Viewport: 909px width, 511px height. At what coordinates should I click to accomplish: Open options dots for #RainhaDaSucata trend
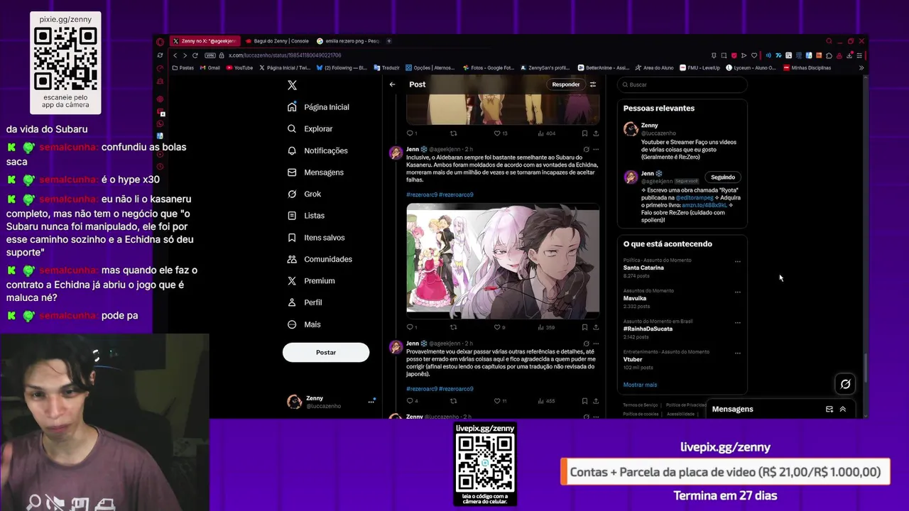coord(737,322)
